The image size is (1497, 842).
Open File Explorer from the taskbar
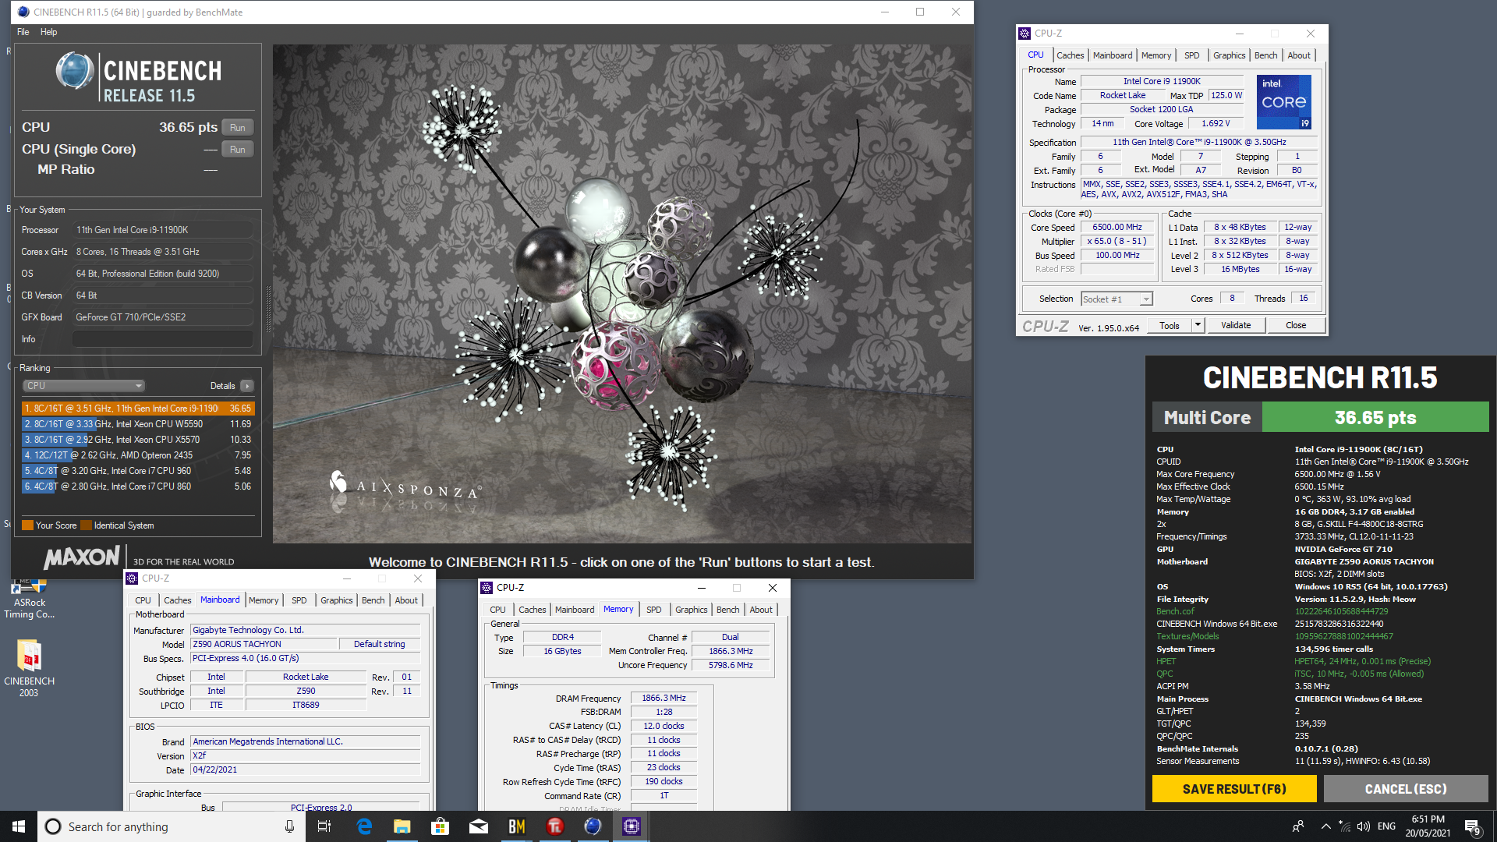402,826
